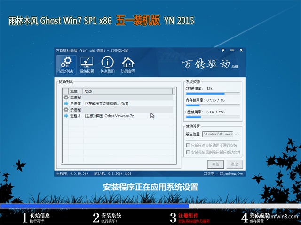301x225 pixels.
Task: Minimize the 万能驱动助理 window
Action: point(232,50)
